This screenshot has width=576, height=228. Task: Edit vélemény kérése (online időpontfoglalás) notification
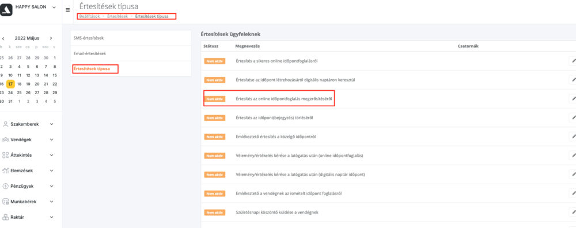pos(573,156)
